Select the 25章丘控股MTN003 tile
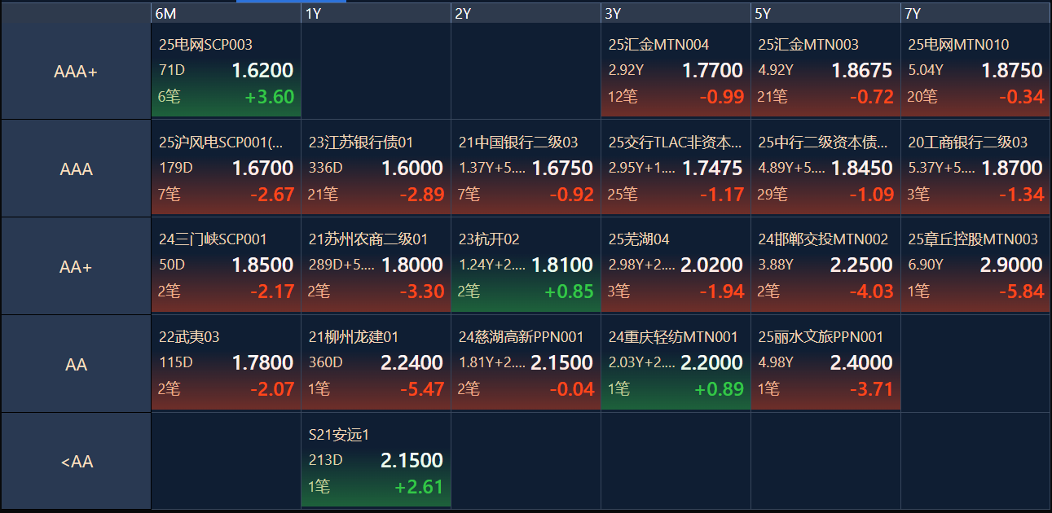 pos(975,265)
